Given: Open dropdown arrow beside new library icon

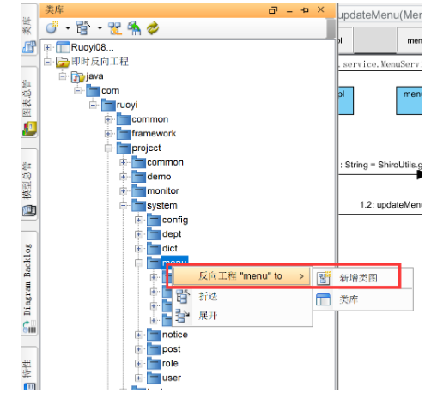Looking at the screenshot, I should [x=68, y=28].
